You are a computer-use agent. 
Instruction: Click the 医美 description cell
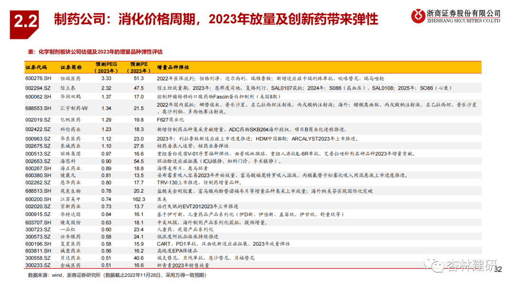pos(162,199)
